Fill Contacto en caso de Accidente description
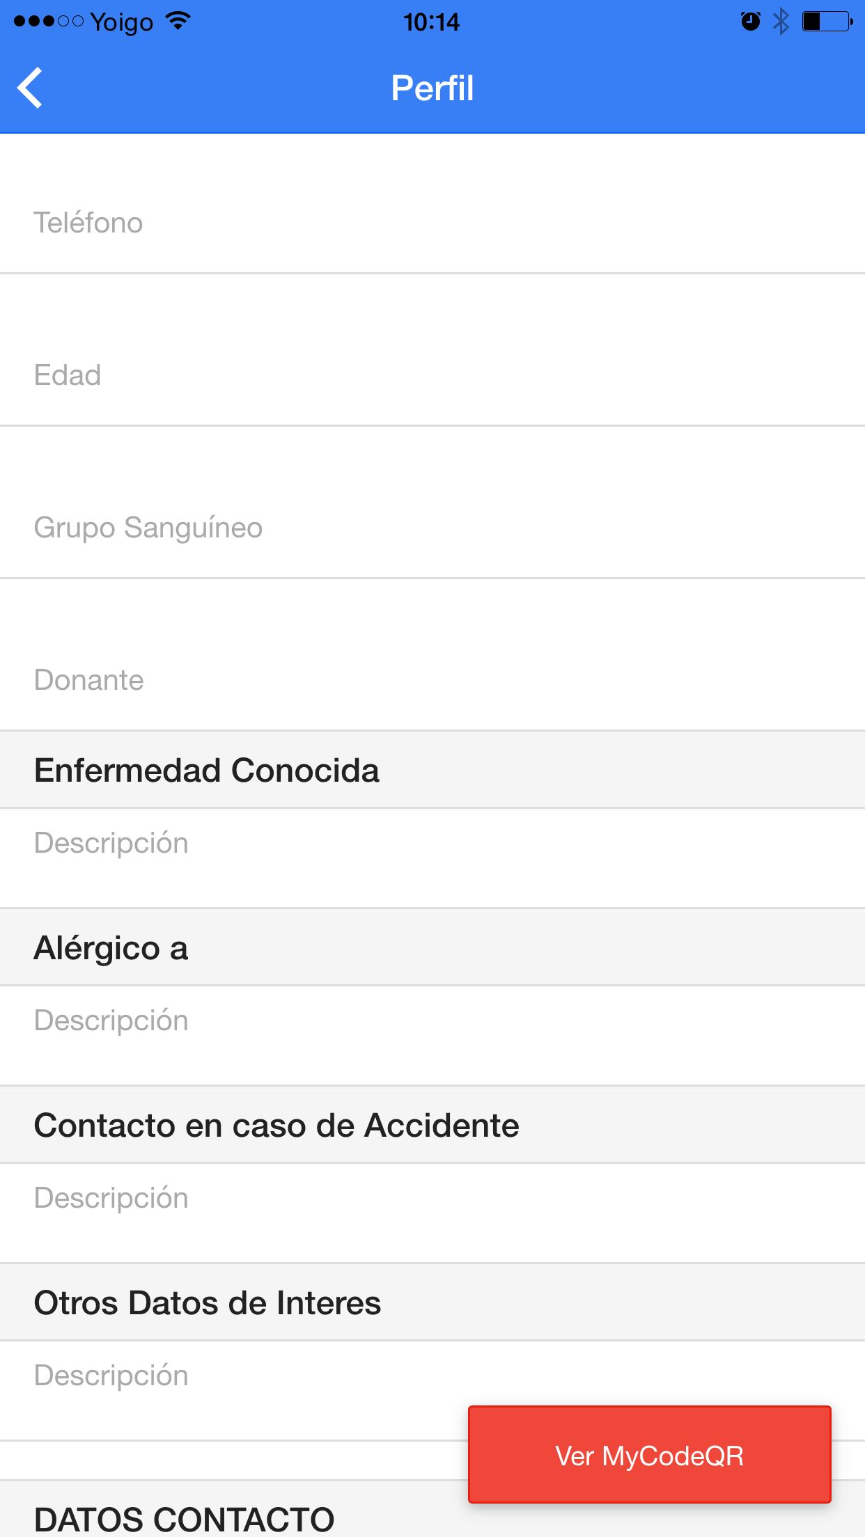 [x=432, y=1199]
